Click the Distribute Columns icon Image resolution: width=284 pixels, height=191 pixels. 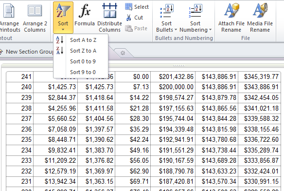coord(109,11)
